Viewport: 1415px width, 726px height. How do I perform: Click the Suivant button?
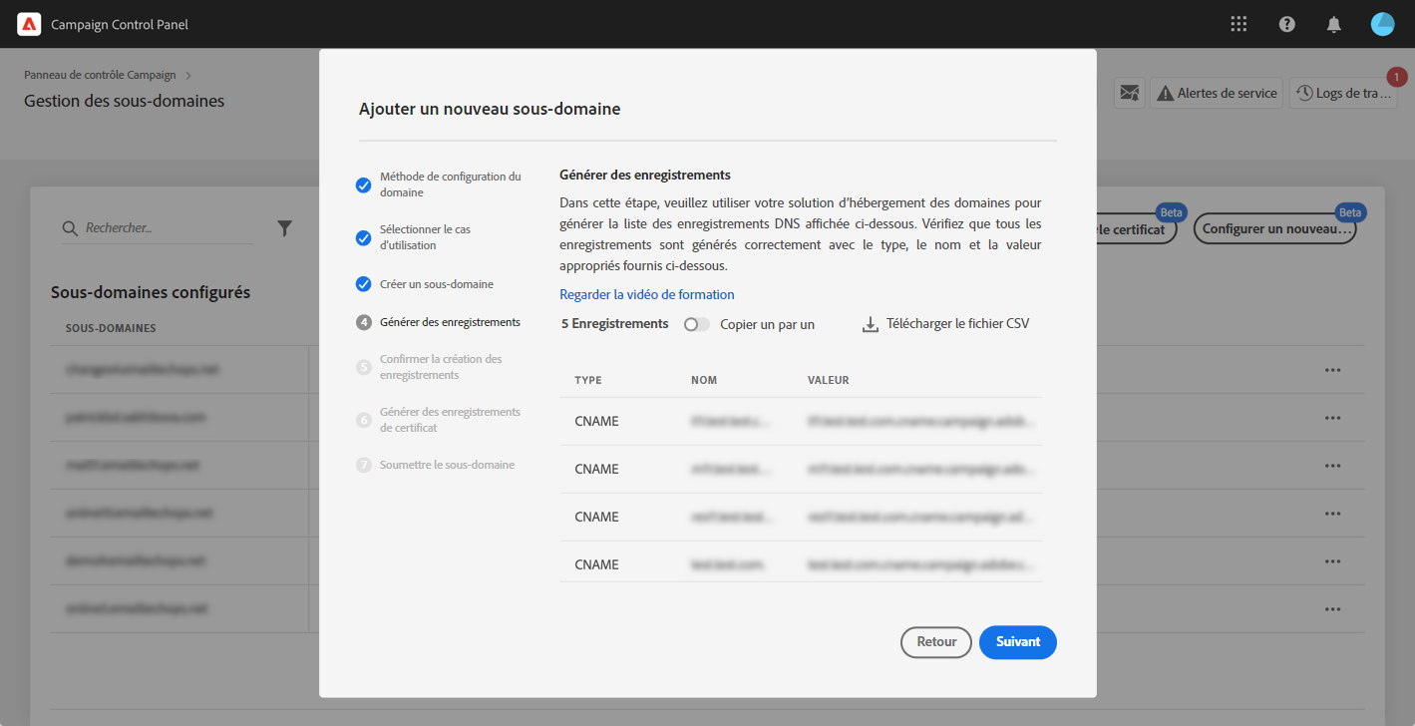(1017, 642)
